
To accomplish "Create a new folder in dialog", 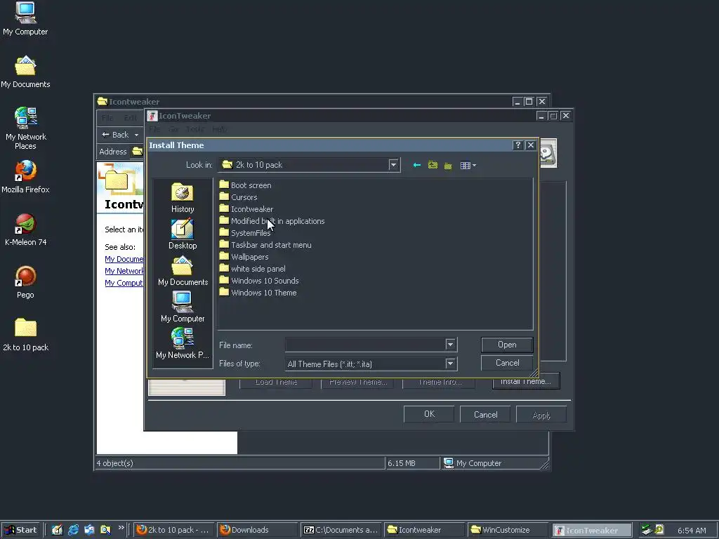I will 448,166.
